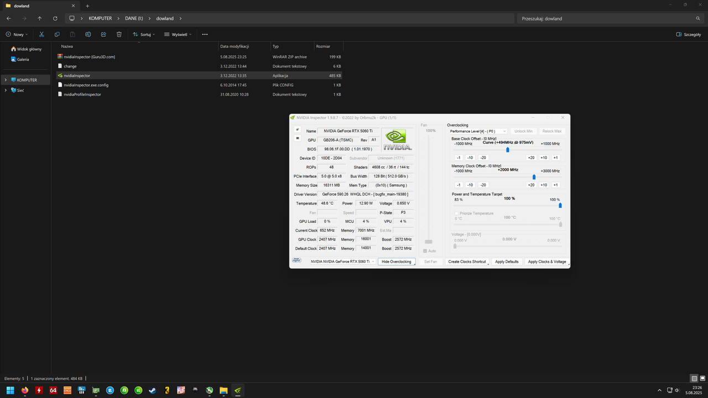Open Szczegóły details pane button
The height and width of the screenshot is (398, 708).
tap(689, 34)
